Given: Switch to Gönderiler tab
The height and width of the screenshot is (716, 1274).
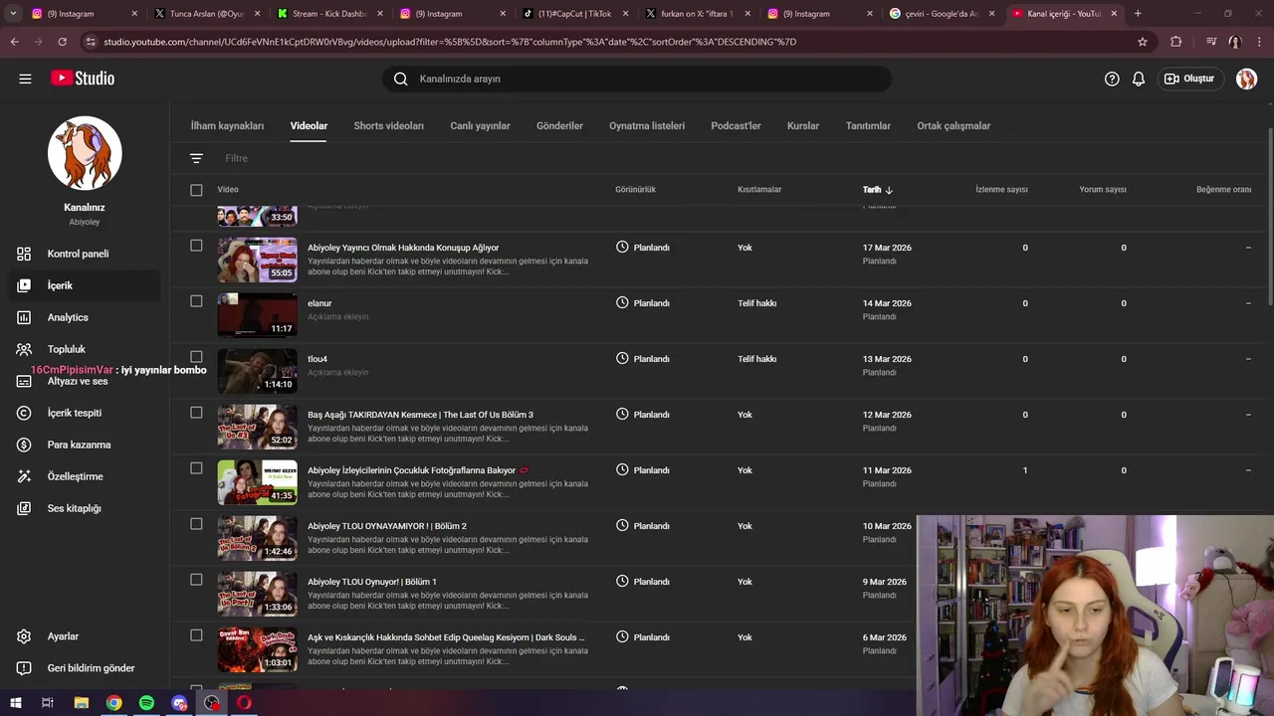Looking at the screenshot, I should click(559, 126).
